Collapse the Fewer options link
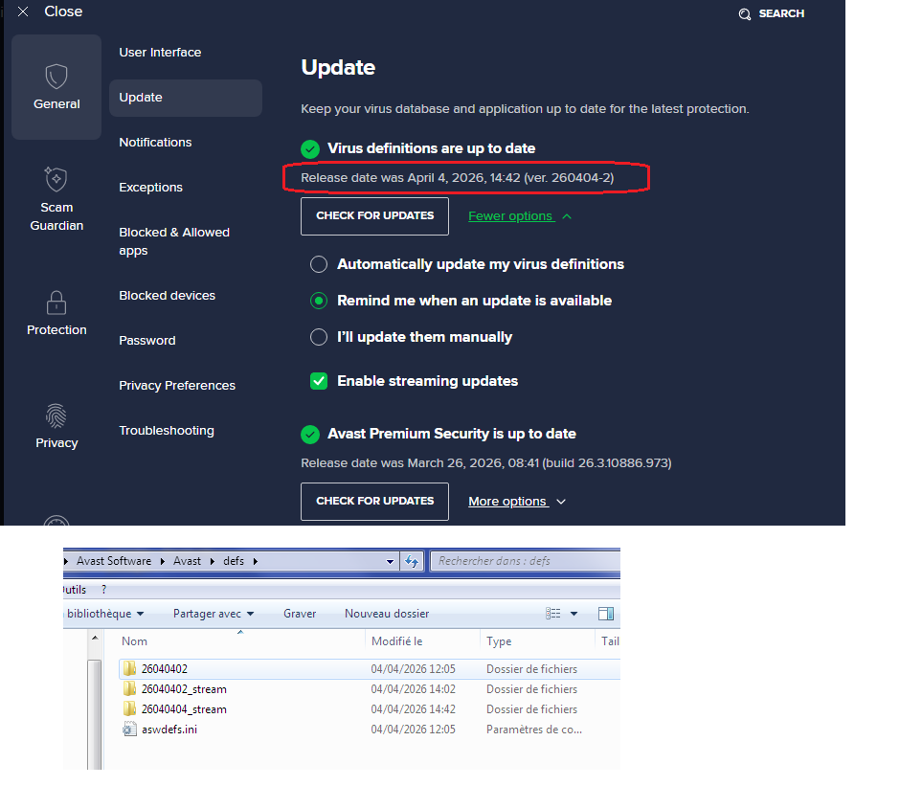The image size is (900, 786). 519,216
